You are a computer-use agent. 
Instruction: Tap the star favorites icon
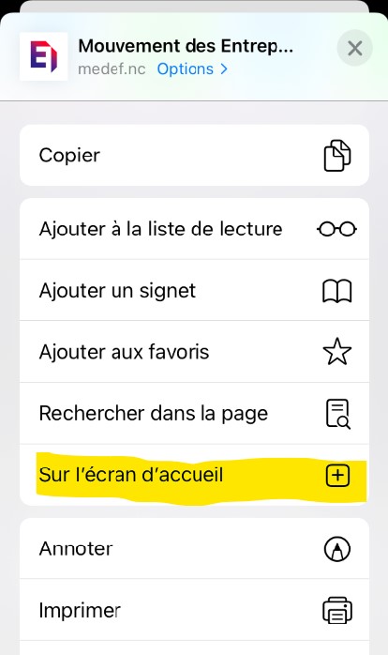tap(337, 352)
